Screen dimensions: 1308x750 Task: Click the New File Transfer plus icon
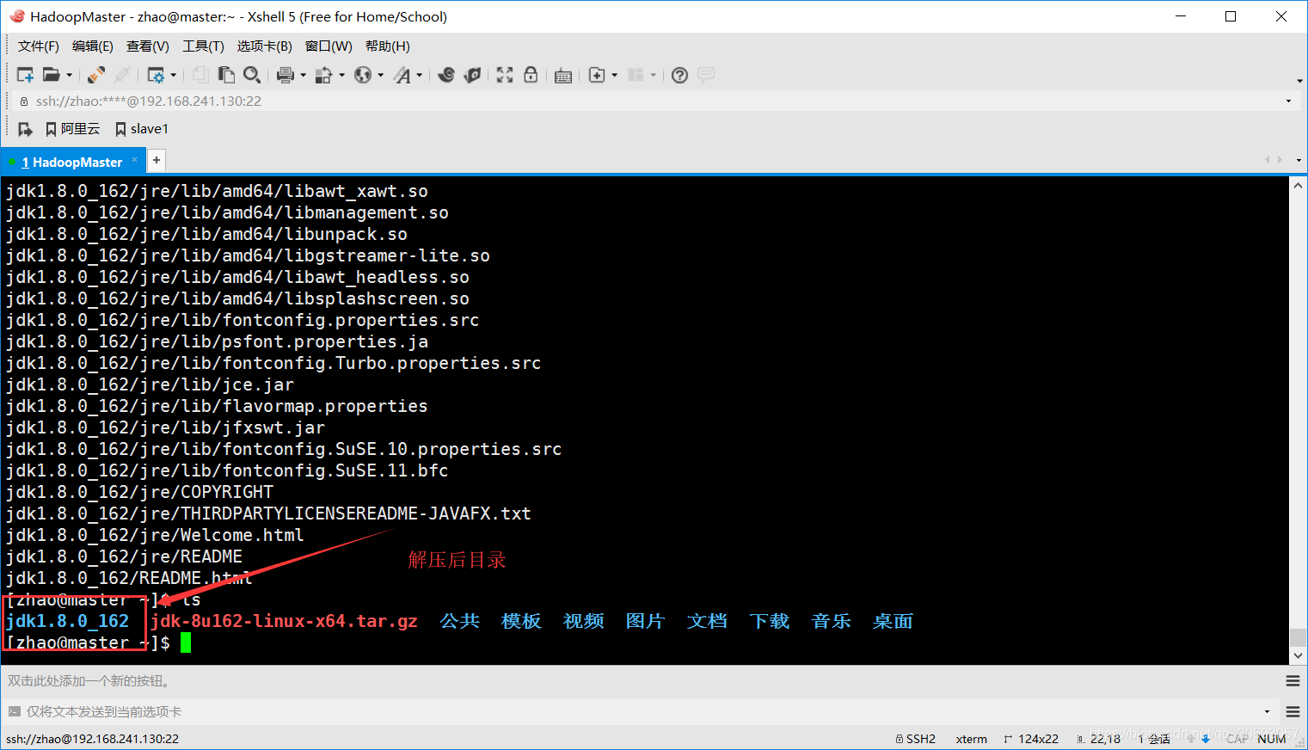pyautogui.click(x=597, y=75)
